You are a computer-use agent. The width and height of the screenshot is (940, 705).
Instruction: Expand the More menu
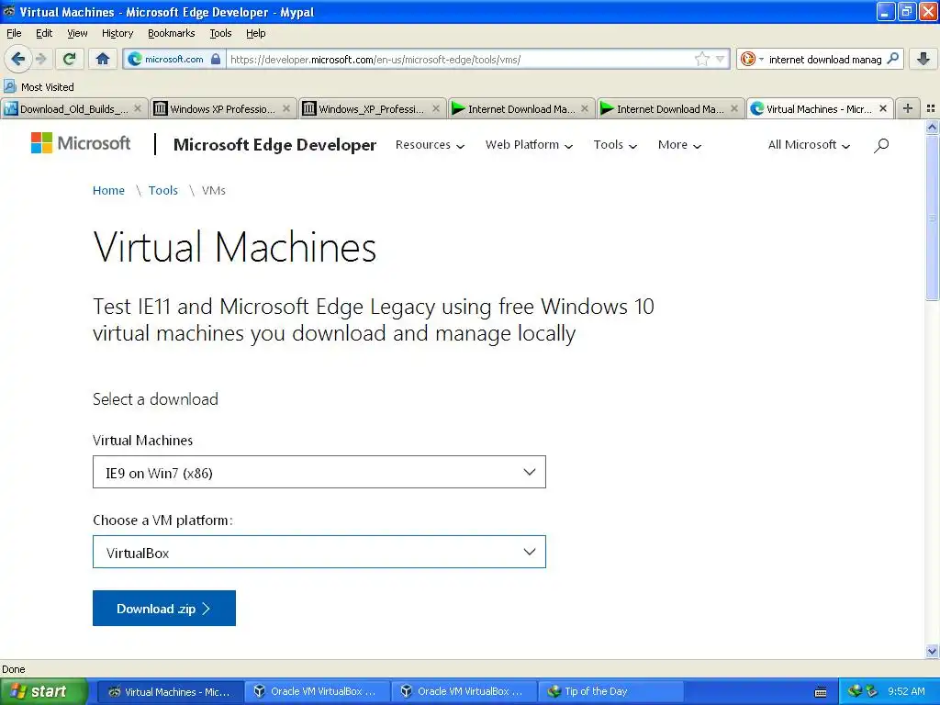(679, 145)
